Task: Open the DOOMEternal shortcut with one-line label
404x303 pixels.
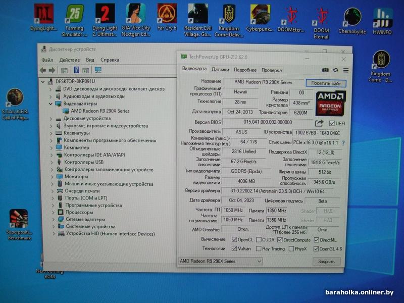Action: coord(291,19)
